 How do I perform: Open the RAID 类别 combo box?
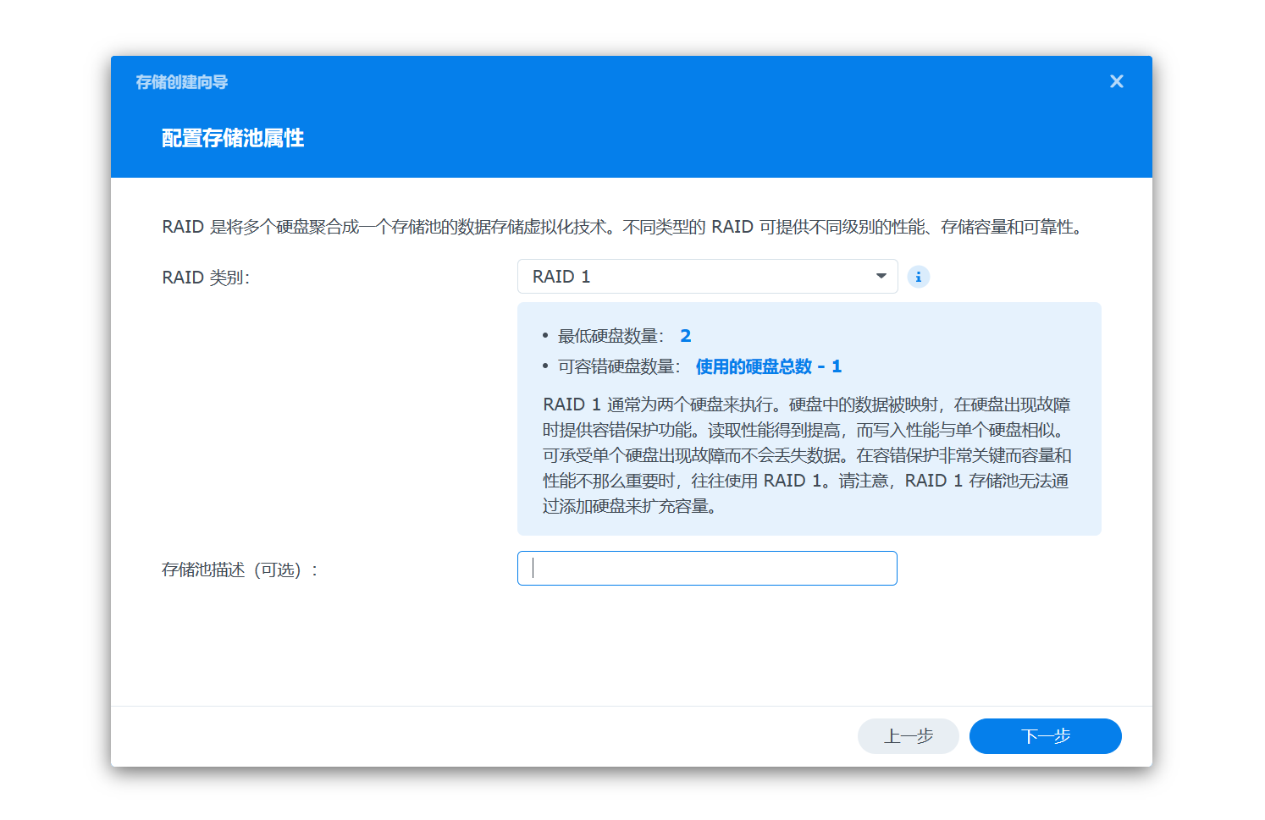(x=707, y=277)
